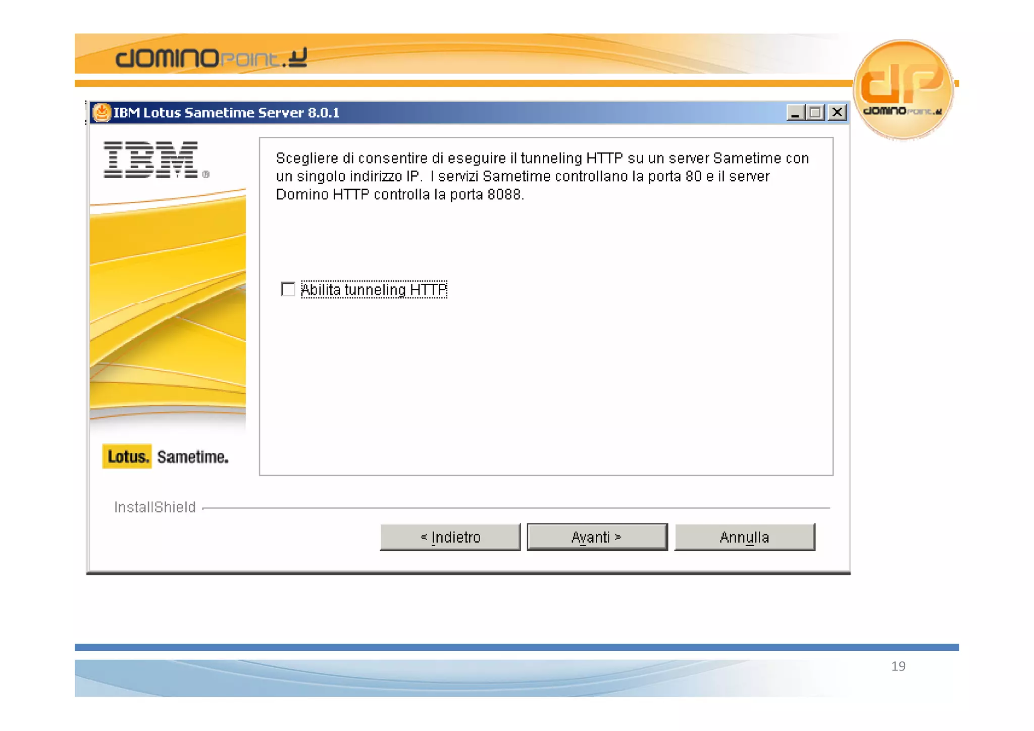The height and width of the screenshot is (731, 1034).
Task: Click the dominopoint wordmark in the header banner
Action: 211,58
